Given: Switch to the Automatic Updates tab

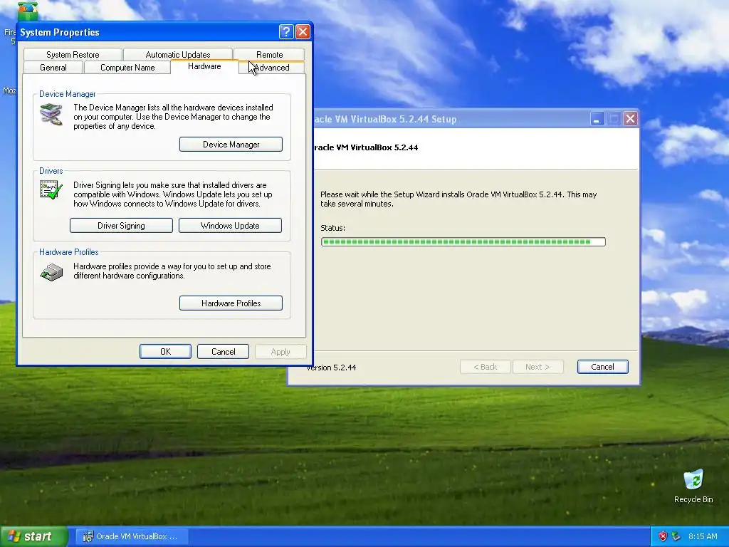Looking at the screenshot, I should (177, 54).
